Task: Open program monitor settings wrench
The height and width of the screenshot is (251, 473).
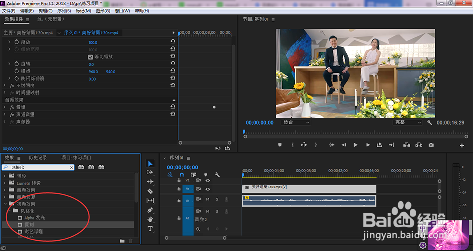Action: 429,122
